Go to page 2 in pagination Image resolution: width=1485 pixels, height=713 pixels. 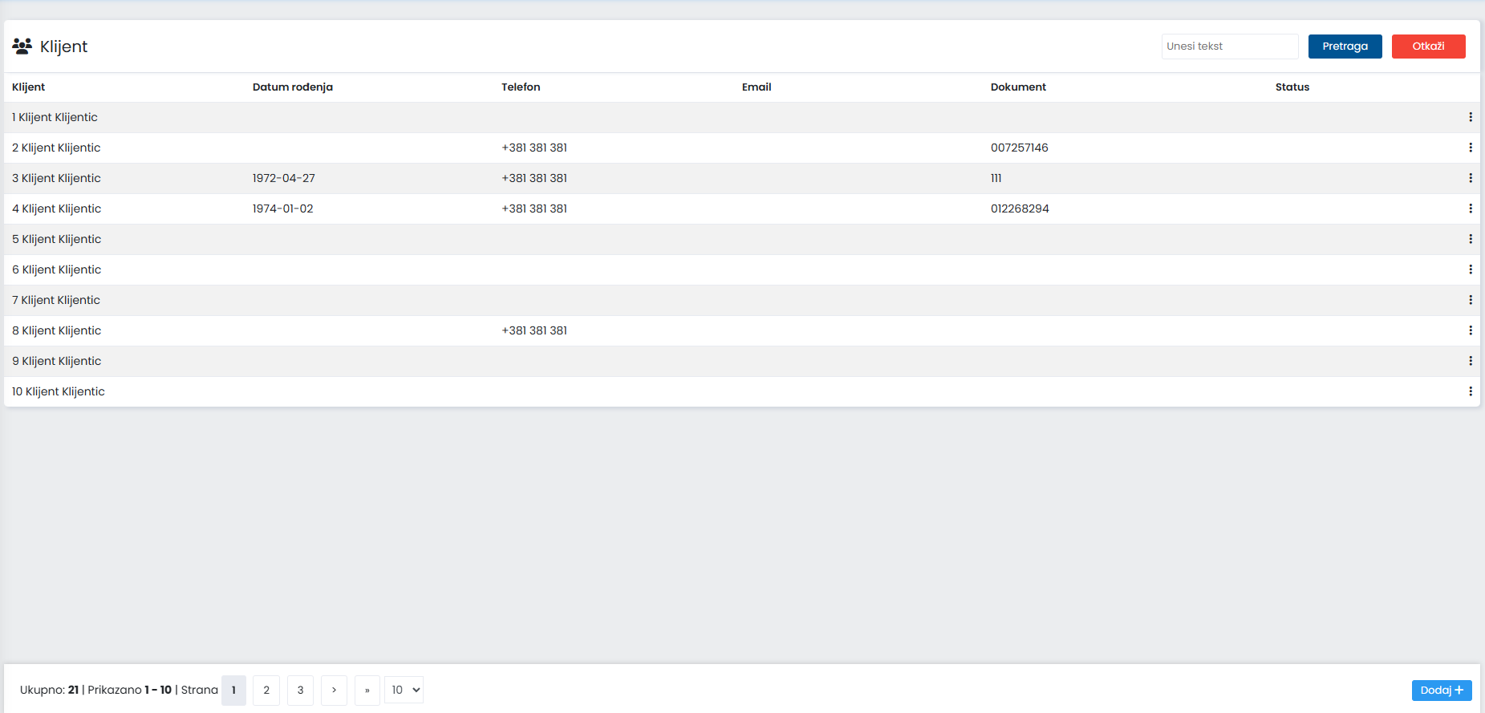click(266, 690)
